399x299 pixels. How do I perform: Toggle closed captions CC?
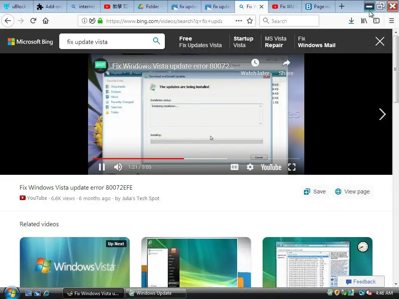(234, 167)
